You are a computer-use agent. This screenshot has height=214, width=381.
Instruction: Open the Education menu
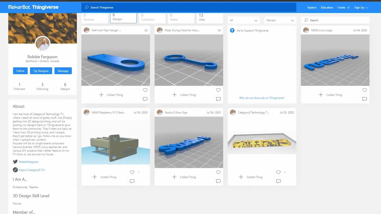[327, 7]
